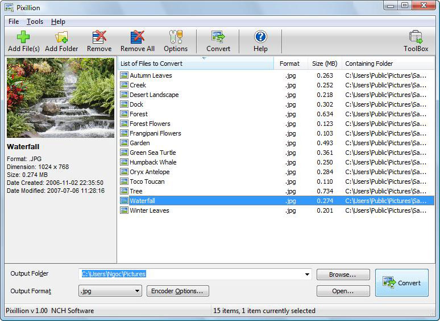Click the 'Pixillion v 1.00 NCH Software' status text
This screenshot has width=440, height=321.
pyautogui.click(x=50, y=311)
